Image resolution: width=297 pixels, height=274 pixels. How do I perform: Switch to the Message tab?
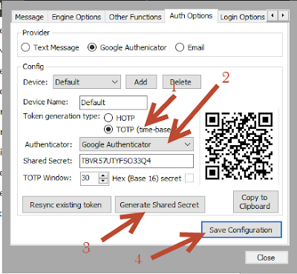click(x=29, y=17)
